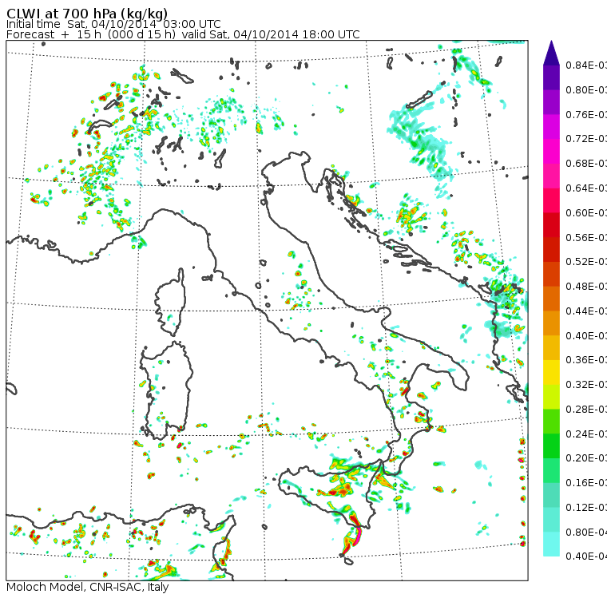Click the 'Moloch Model, CNR-ISAC, Italy' credit text
The height and width of the screenshot is (598, 607).
click(88, 587)
